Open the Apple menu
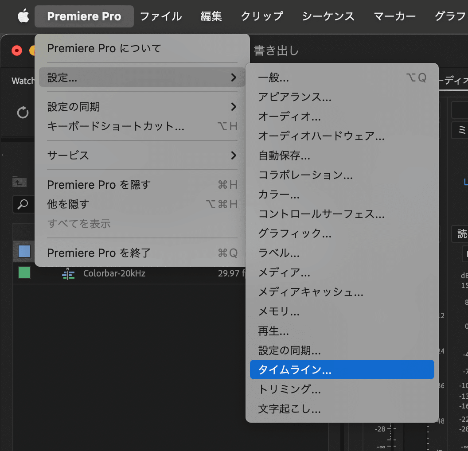The height and width of the screenshot is (451, 468). [23, 16]
